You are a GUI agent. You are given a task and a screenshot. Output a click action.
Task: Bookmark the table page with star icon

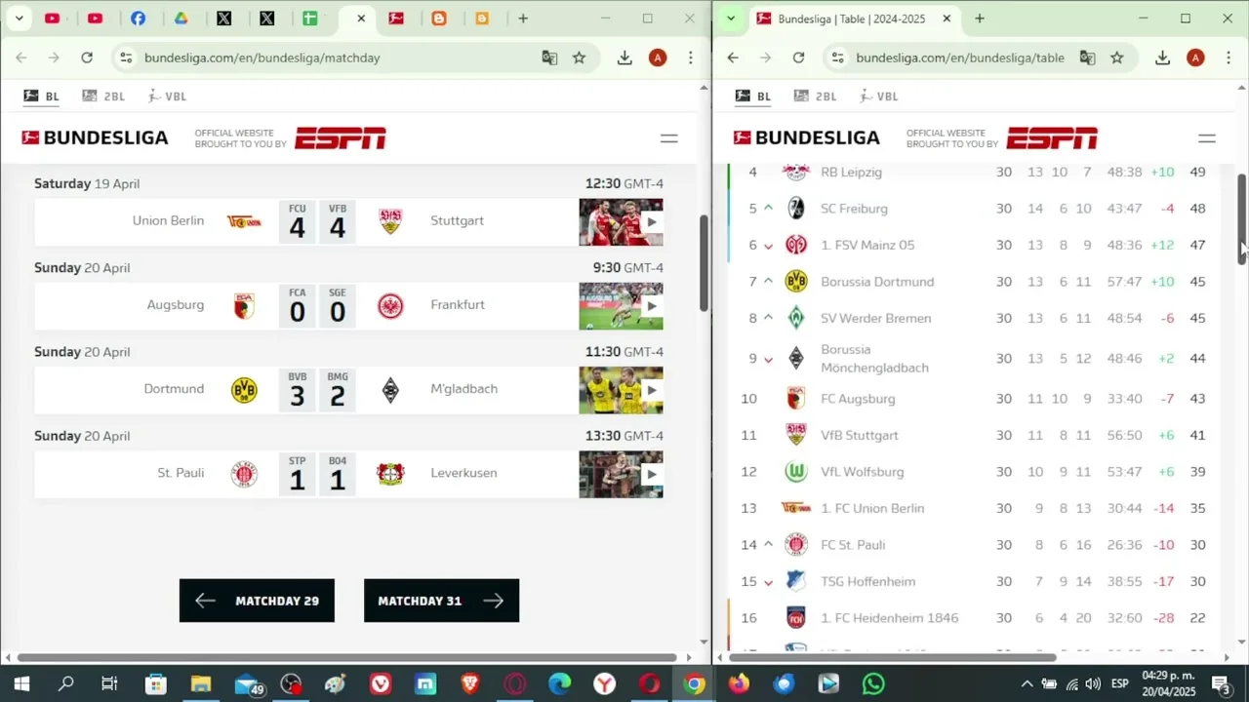click(x=1117, y=58)
